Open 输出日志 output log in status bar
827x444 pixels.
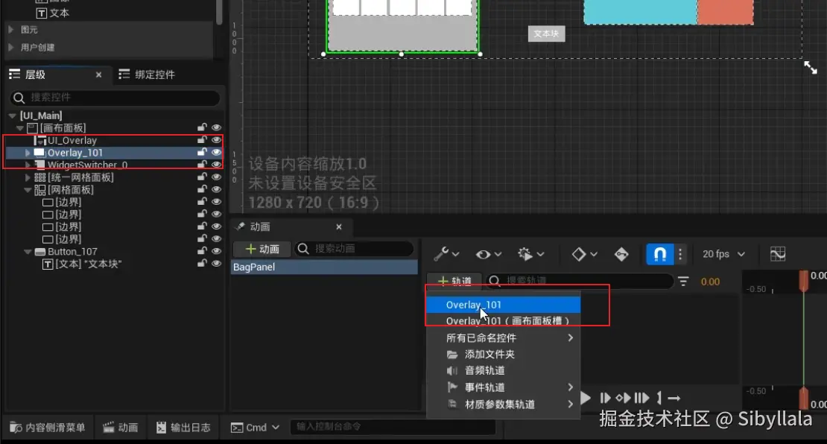(x=183, y=427)
